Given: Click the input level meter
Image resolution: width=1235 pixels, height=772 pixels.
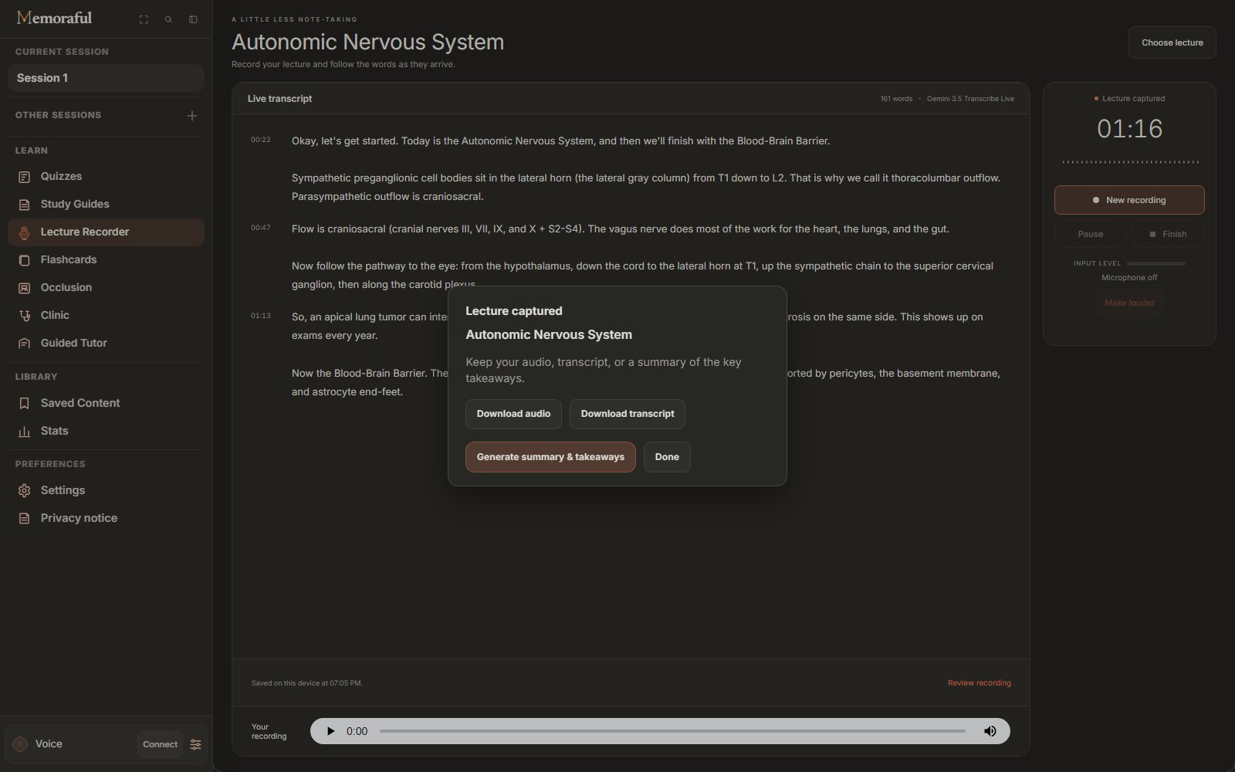Looking at the screenshot, I should pos(1155,263).
